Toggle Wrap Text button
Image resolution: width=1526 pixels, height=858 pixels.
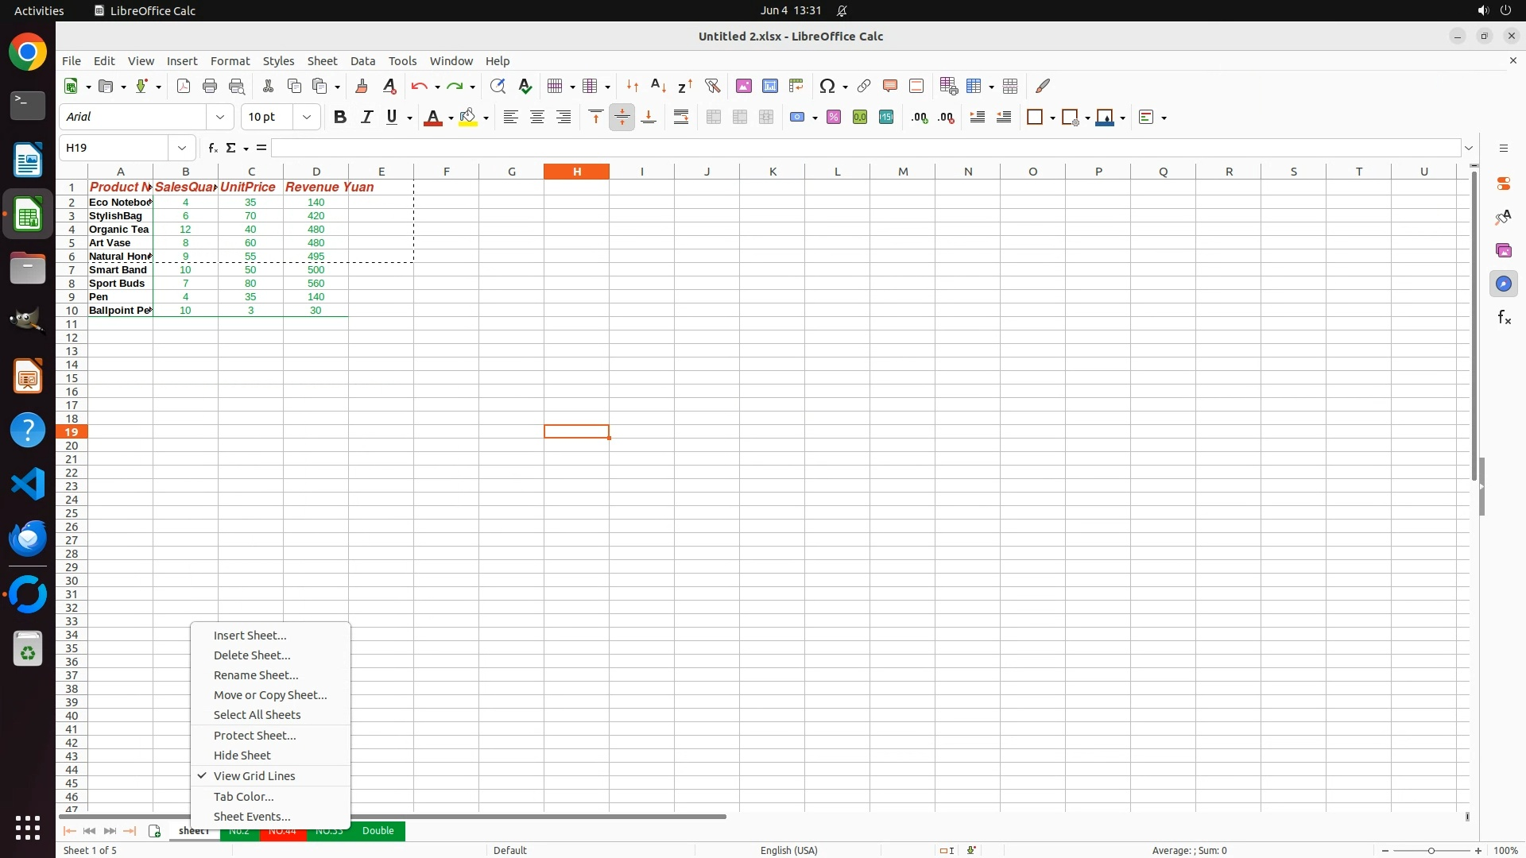tap(680, 118)
